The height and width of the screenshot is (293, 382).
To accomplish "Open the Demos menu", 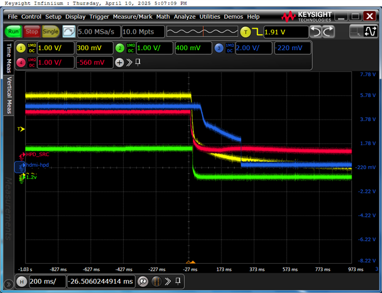I will click(x=233, y=16).
